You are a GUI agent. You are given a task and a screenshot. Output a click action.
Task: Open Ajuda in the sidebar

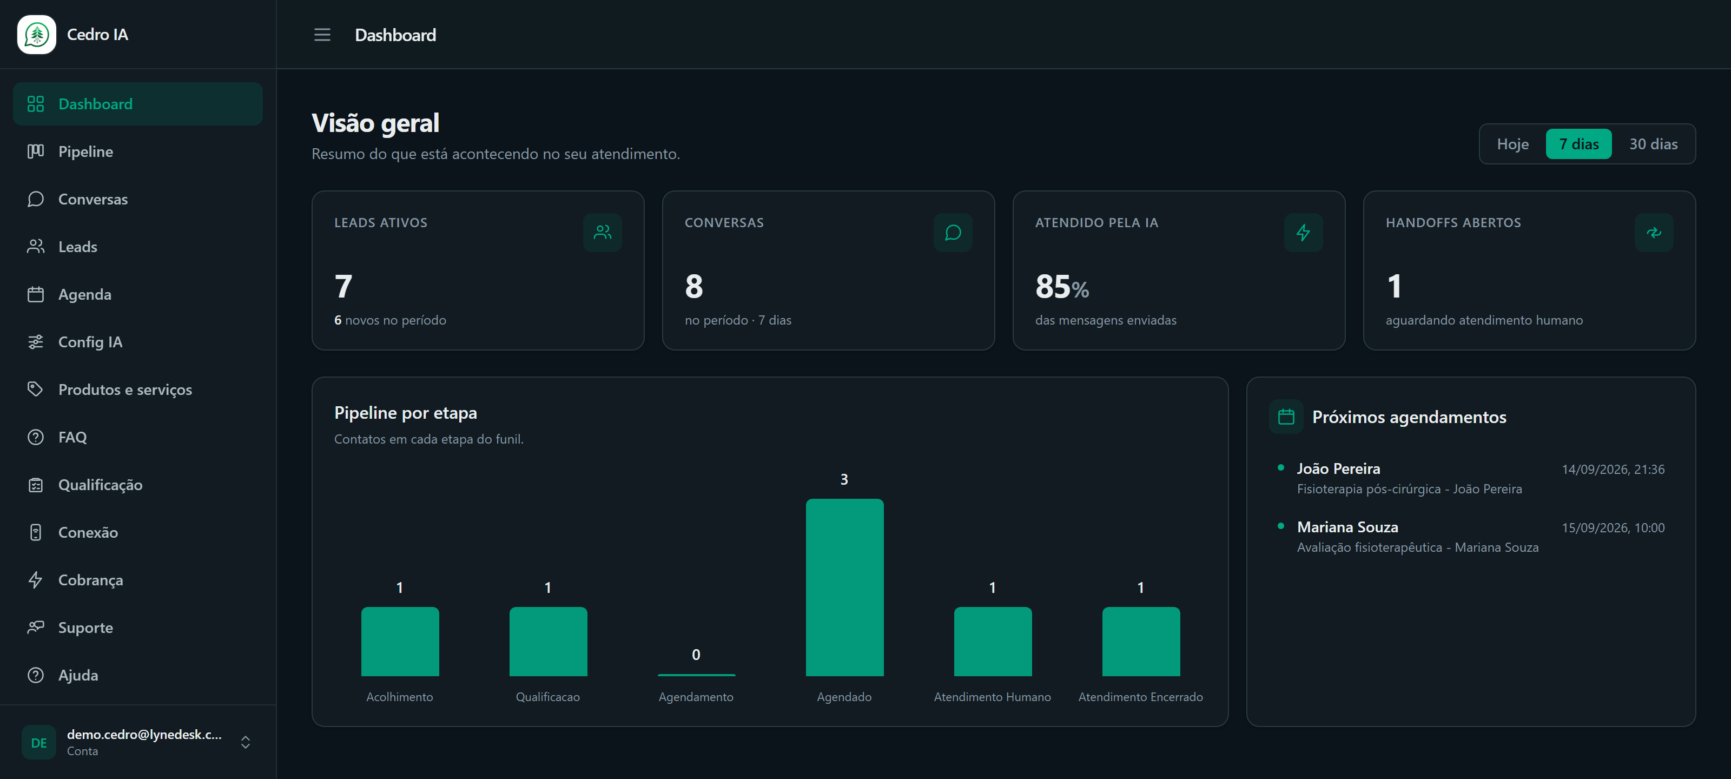138,676
